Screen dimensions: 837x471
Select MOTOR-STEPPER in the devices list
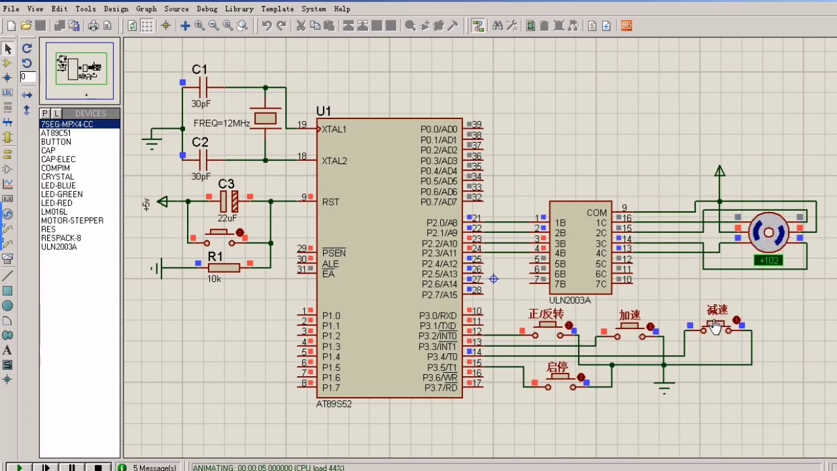point(72,220)
